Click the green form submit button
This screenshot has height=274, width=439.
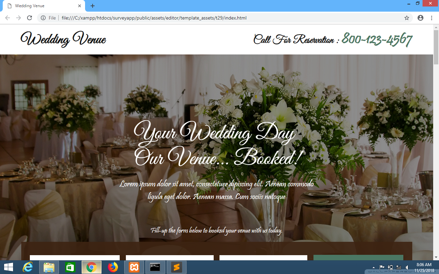tap(358, 258)
